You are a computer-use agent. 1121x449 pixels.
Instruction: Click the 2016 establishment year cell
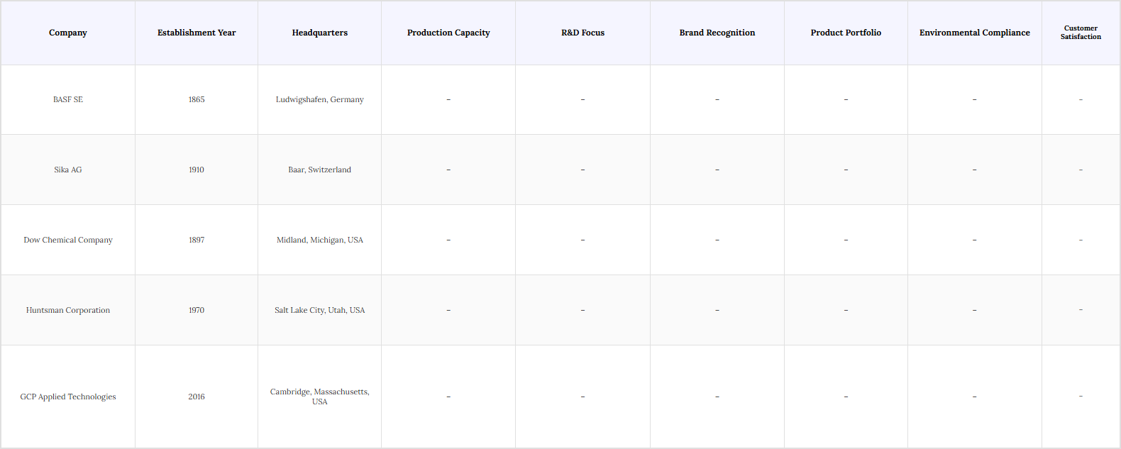(197, 397)
